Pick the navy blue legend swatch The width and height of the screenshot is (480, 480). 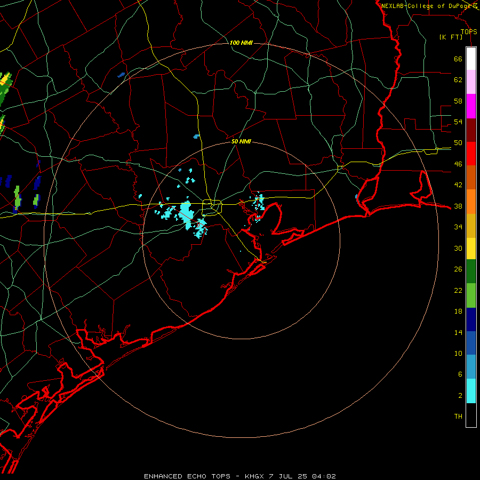(471, 319)
